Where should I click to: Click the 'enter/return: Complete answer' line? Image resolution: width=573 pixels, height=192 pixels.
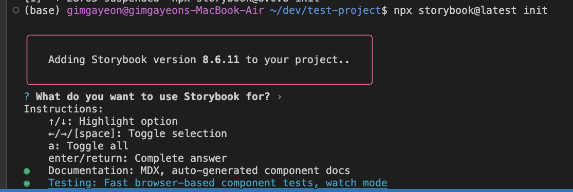137,159
